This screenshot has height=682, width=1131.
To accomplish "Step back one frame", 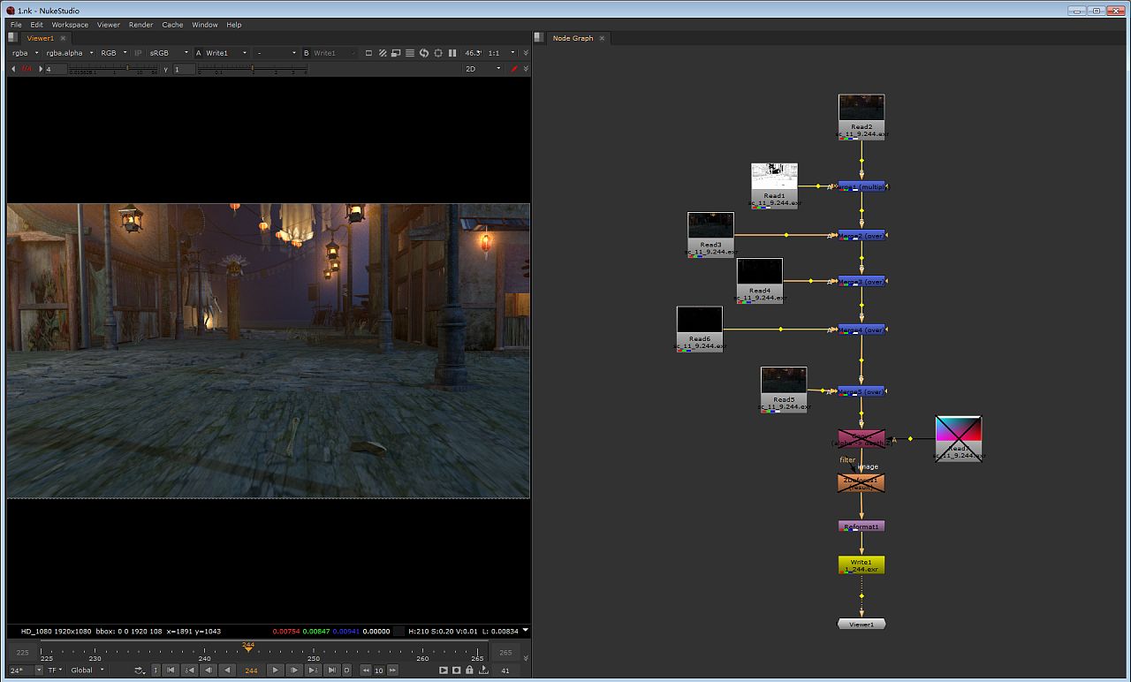I will pos(209,671).
